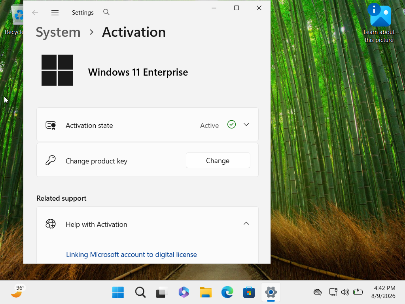
Task: Open Linking Microsoft account to digital license link
Action: (x=131, y=255)
